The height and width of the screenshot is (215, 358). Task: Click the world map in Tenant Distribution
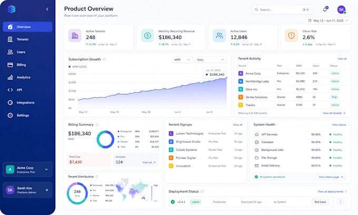click(x=132, y=190)
